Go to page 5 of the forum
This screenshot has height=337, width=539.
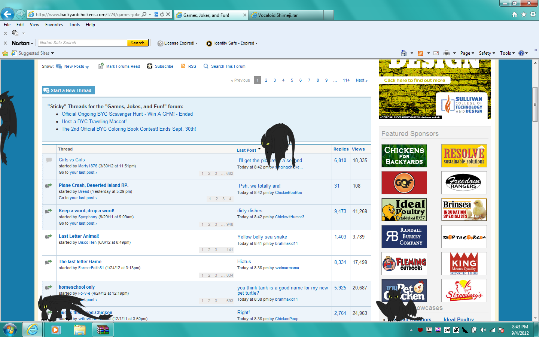292,80
